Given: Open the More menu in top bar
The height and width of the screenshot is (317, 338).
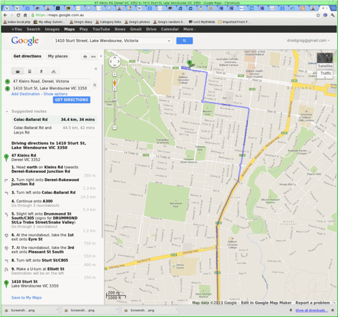Looking at the screenshot, I should click(189, 29).
